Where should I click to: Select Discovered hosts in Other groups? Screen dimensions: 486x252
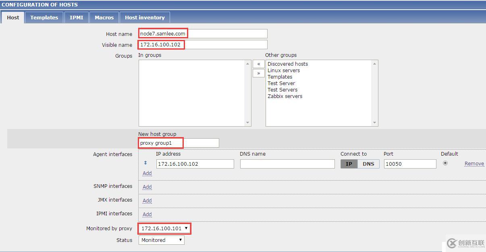click(x=288, y=64)
